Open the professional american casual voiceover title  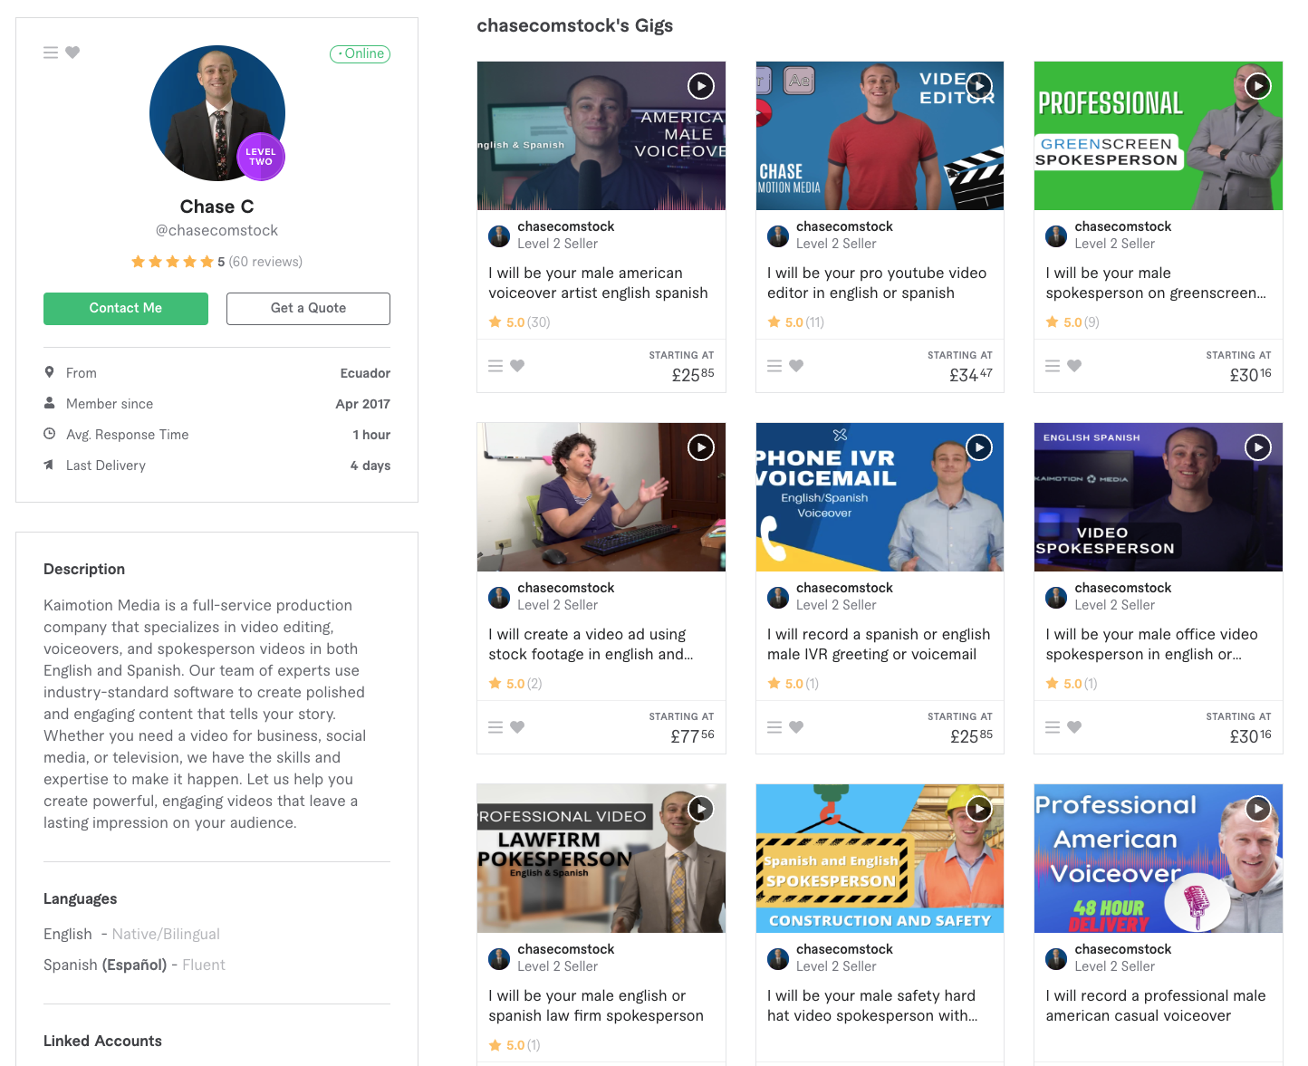point(1156,1005)
